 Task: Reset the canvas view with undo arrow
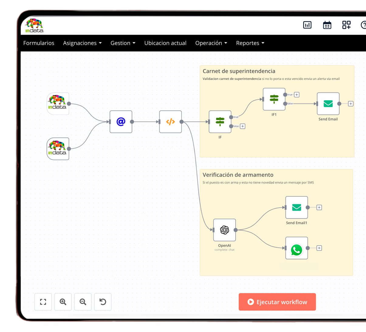pos(103,302)
